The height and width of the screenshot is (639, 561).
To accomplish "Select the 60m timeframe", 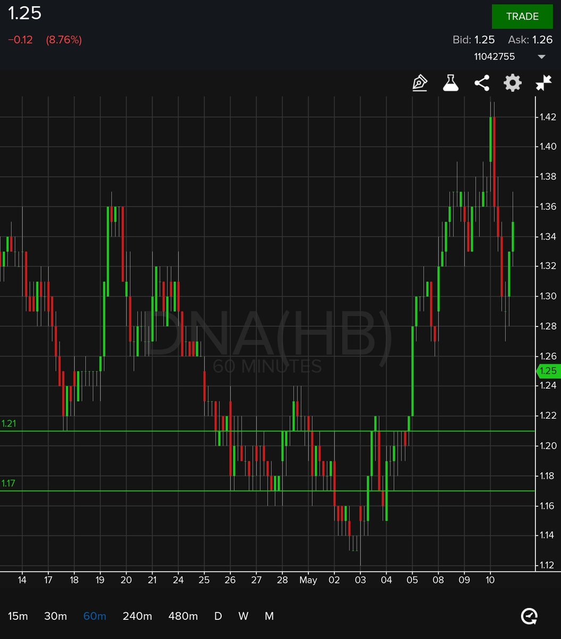I will click(95, 616).
